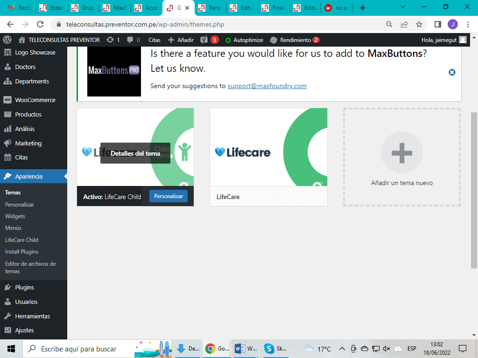Open Chrome three-dot menu
478x358 pixels.
(x=468, y=24)
